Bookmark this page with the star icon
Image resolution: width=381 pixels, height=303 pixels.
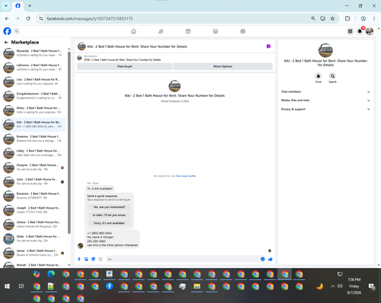pyautogui.click(x=332, y=18)
